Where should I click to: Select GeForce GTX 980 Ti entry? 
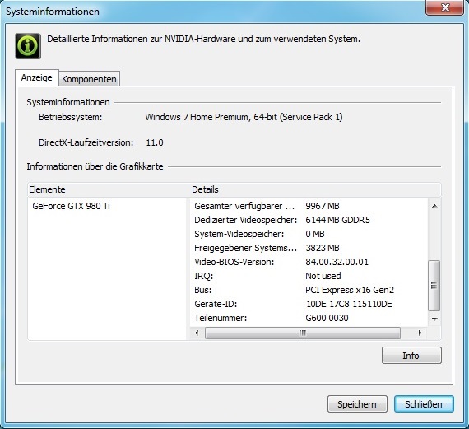(72, 206)
